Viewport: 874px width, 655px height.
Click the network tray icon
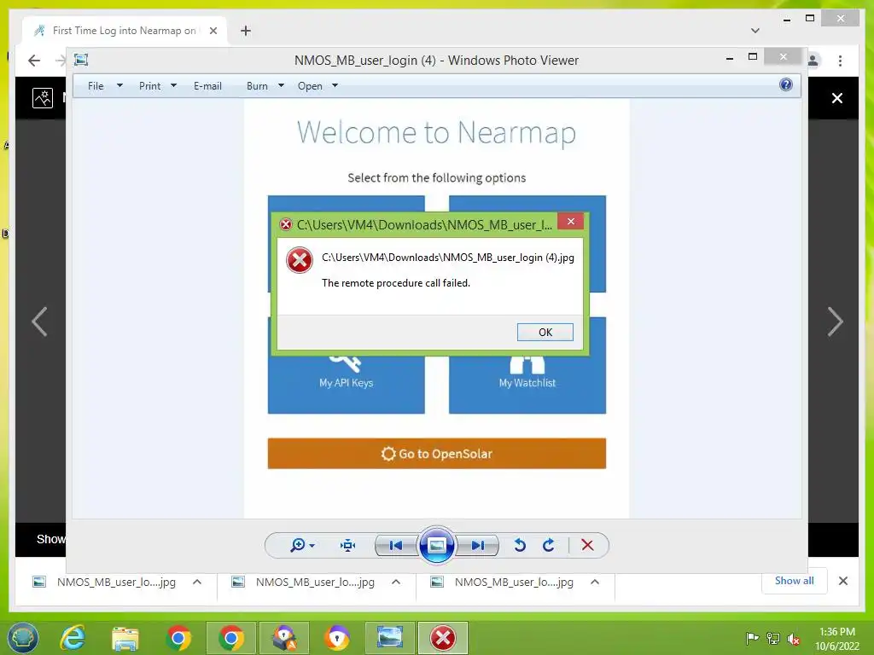pyautogui.click(x=773, y=639)
